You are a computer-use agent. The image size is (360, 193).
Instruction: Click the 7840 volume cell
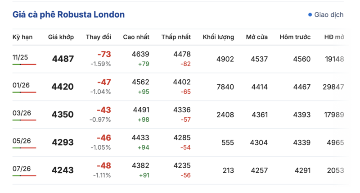pos(225,87)
